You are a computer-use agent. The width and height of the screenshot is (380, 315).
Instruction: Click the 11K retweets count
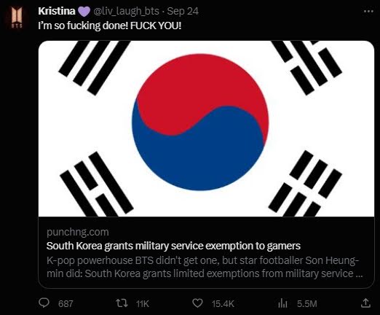coord(143,304)
